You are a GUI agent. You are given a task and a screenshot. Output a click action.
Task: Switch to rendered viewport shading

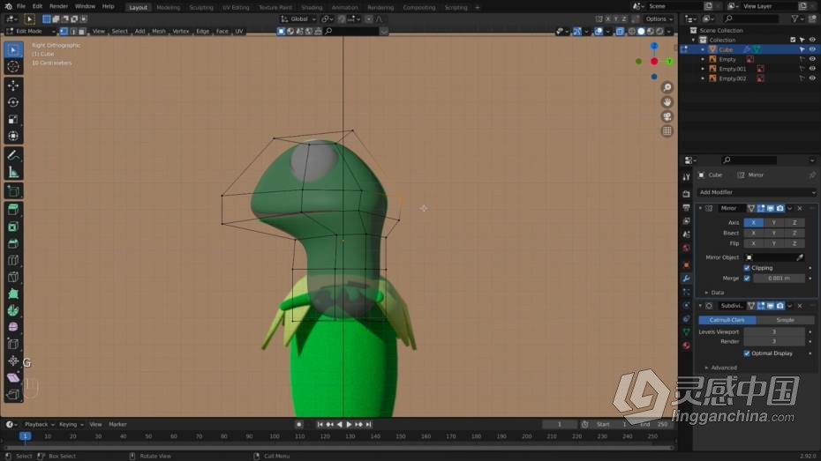pos(659,32)
